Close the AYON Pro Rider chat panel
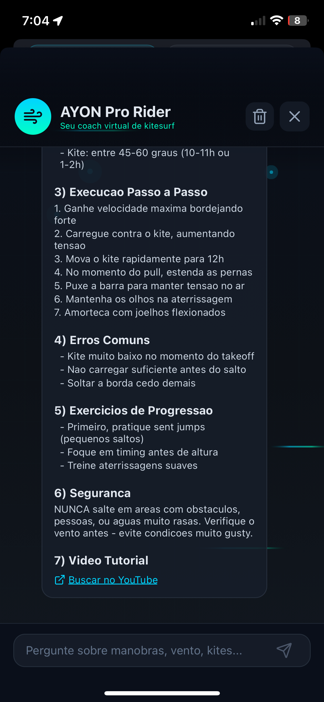Viewport: 324px width, 702px height. [294, 116]
